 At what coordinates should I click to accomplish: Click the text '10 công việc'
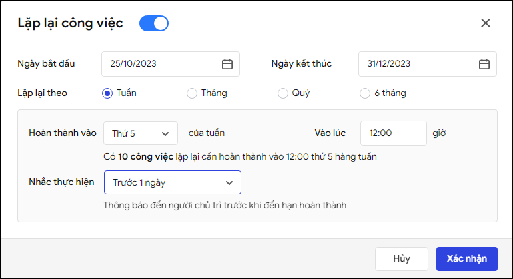point(145,157)
